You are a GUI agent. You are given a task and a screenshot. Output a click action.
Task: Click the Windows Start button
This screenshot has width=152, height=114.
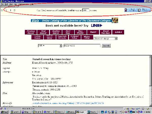click(x=4, y=112)
